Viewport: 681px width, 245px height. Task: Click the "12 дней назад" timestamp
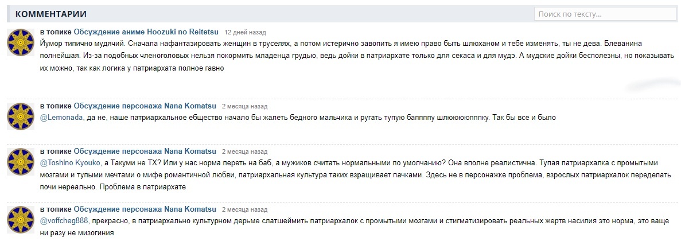click(245, 33)
